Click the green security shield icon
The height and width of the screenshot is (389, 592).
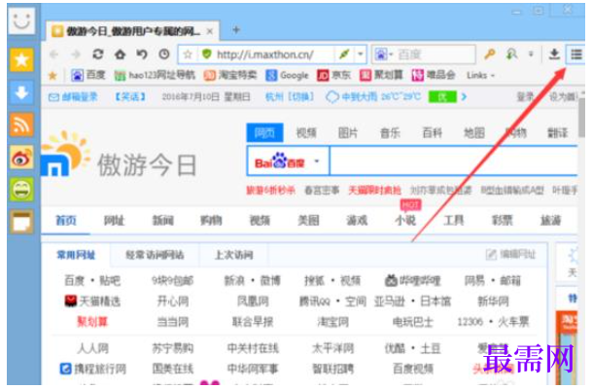[x=206, y=54]
